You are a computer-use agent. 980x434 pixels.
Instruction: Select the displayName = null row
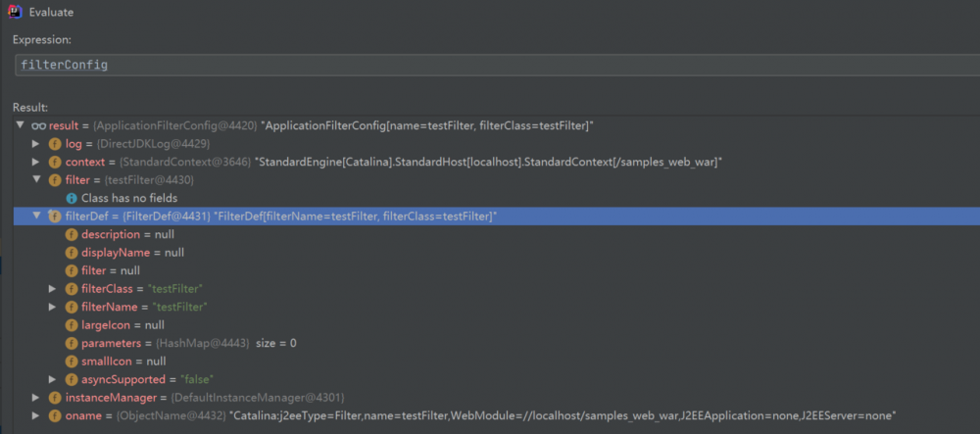132,253
